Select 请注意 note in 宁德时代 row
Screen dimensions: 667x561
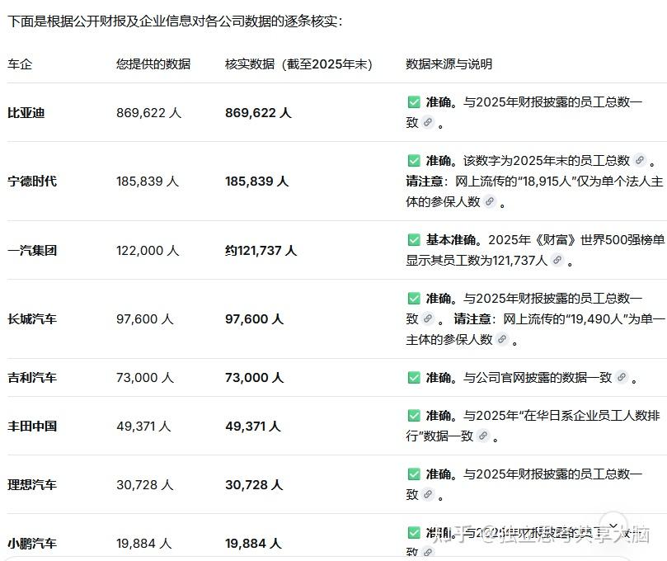[x=424, y=181]
